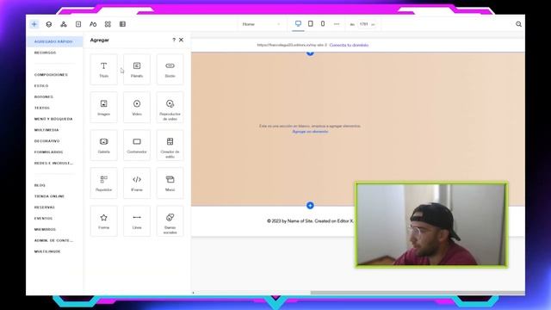Close the Agregar panel
This screenshot has width=551, height=310.
pos(182,40)
